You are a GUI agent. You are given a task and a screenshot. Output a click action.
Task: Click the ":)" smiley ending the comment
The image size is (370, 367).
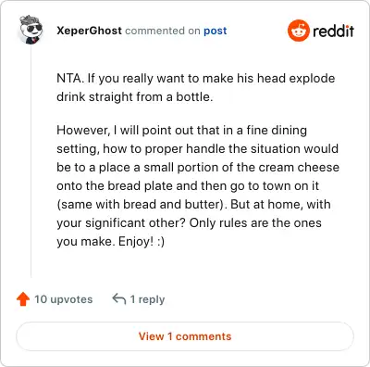click(x=161, y=241)
